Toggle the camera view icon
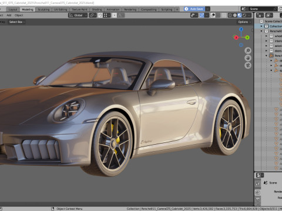The image size is (282, 211). point(248,66)
